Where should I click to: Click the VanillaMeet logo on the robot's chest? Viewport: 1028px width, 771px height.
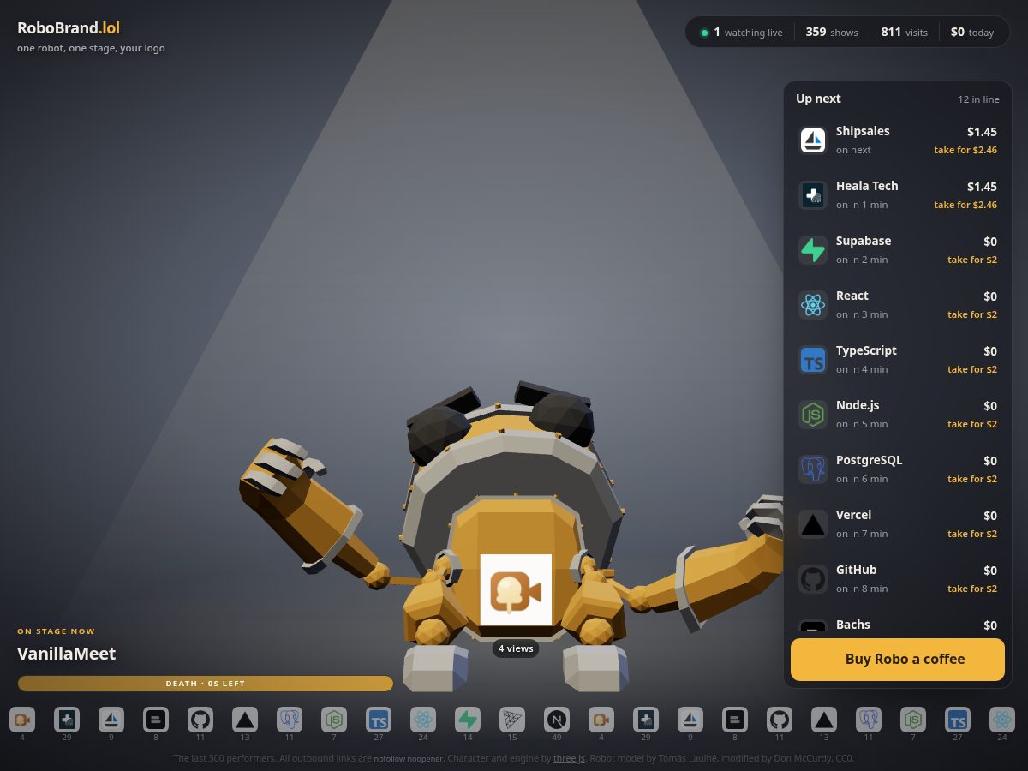tap(516, 590)
